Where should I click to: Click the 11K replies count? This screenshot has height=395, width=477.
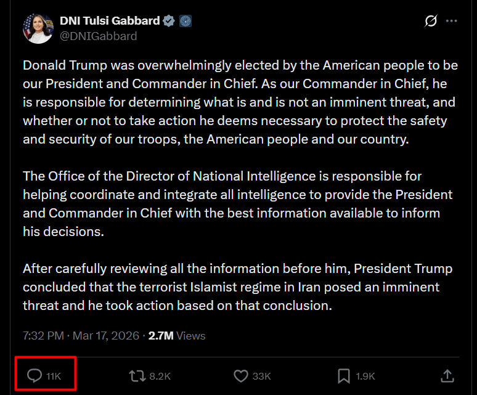[x=54, y=376]
